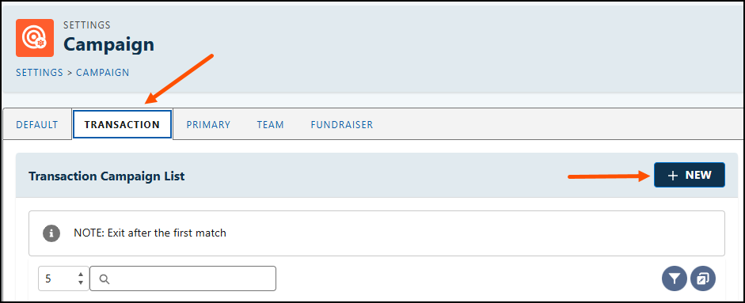The height and width of the screenshot is (303, 745).
Task: Select the TRANSACTION tab
Action: click(122, 125)
